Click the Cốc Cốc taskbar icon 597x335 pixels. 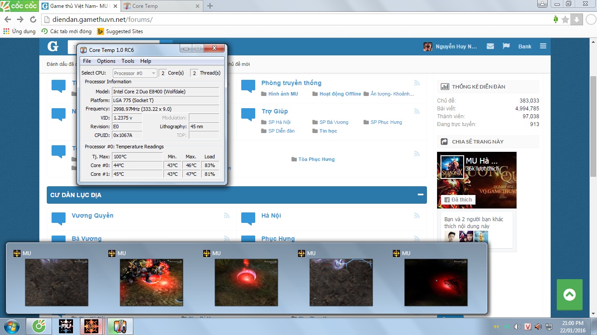pos(39,326)
